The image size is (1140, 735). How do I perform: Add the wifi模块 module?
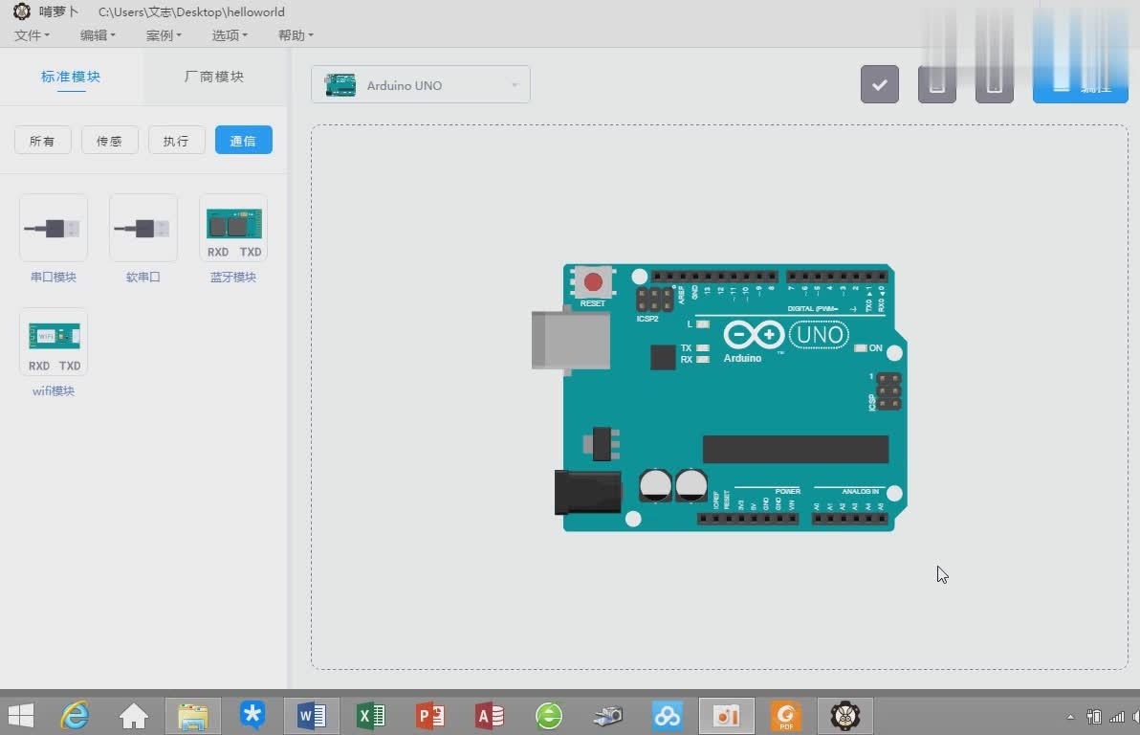click(x=53, y=342)
